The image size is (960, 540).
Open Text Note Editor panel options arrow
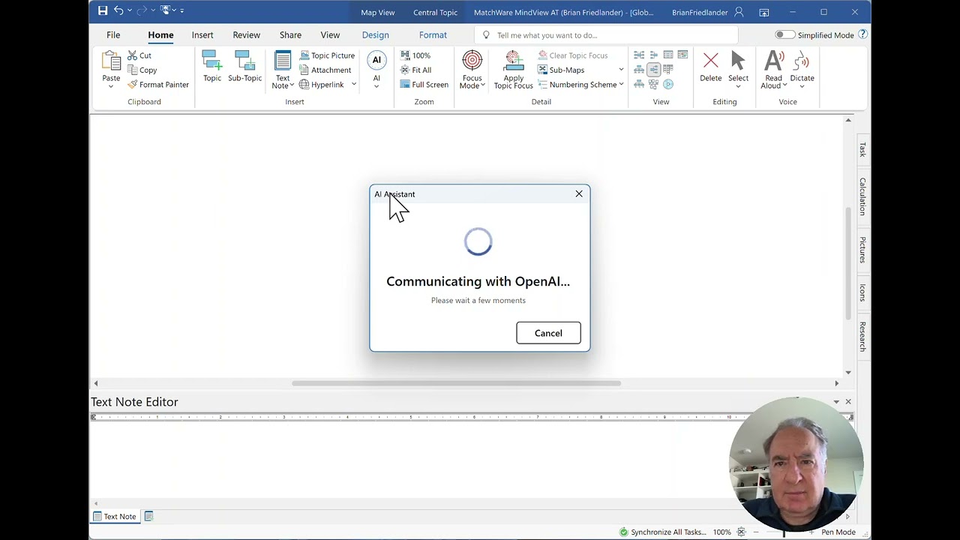tap(836, 402)
